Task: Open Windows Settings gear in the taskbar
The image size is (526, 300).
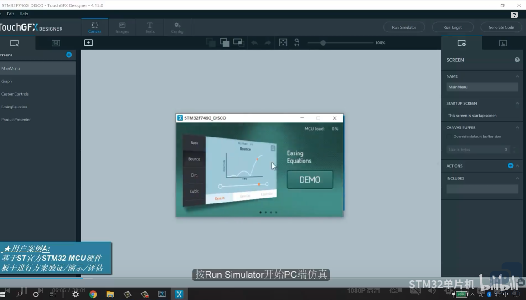Action: coord(76,294)
